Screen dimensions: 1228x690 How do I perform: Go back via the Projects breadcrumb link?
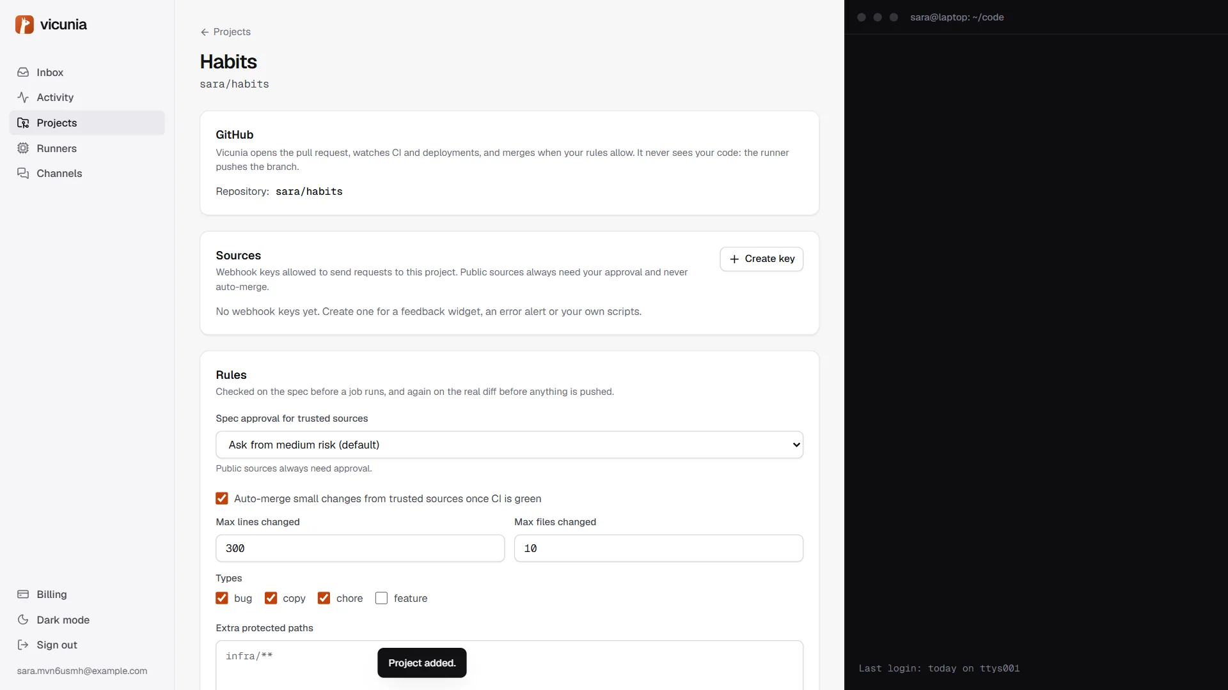225,32
